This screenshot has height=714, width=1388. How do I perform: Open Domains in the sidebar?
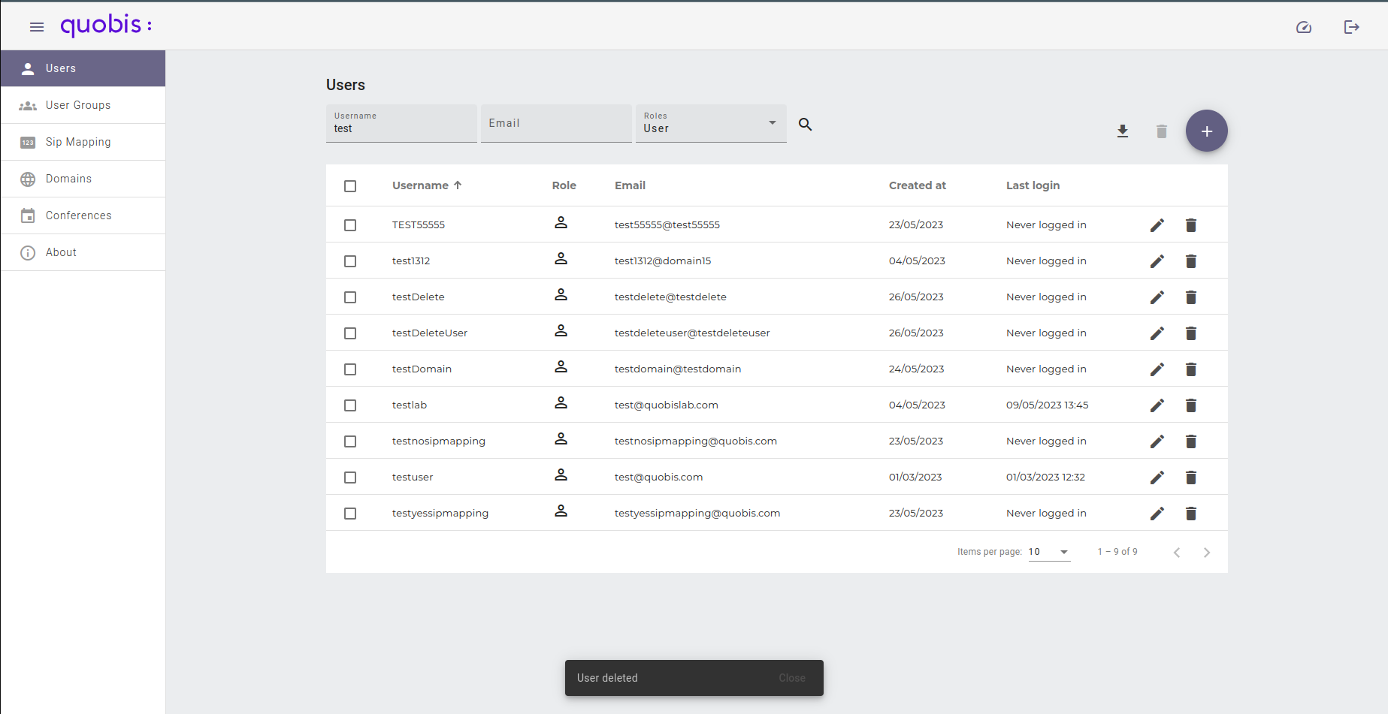point(83,179)
